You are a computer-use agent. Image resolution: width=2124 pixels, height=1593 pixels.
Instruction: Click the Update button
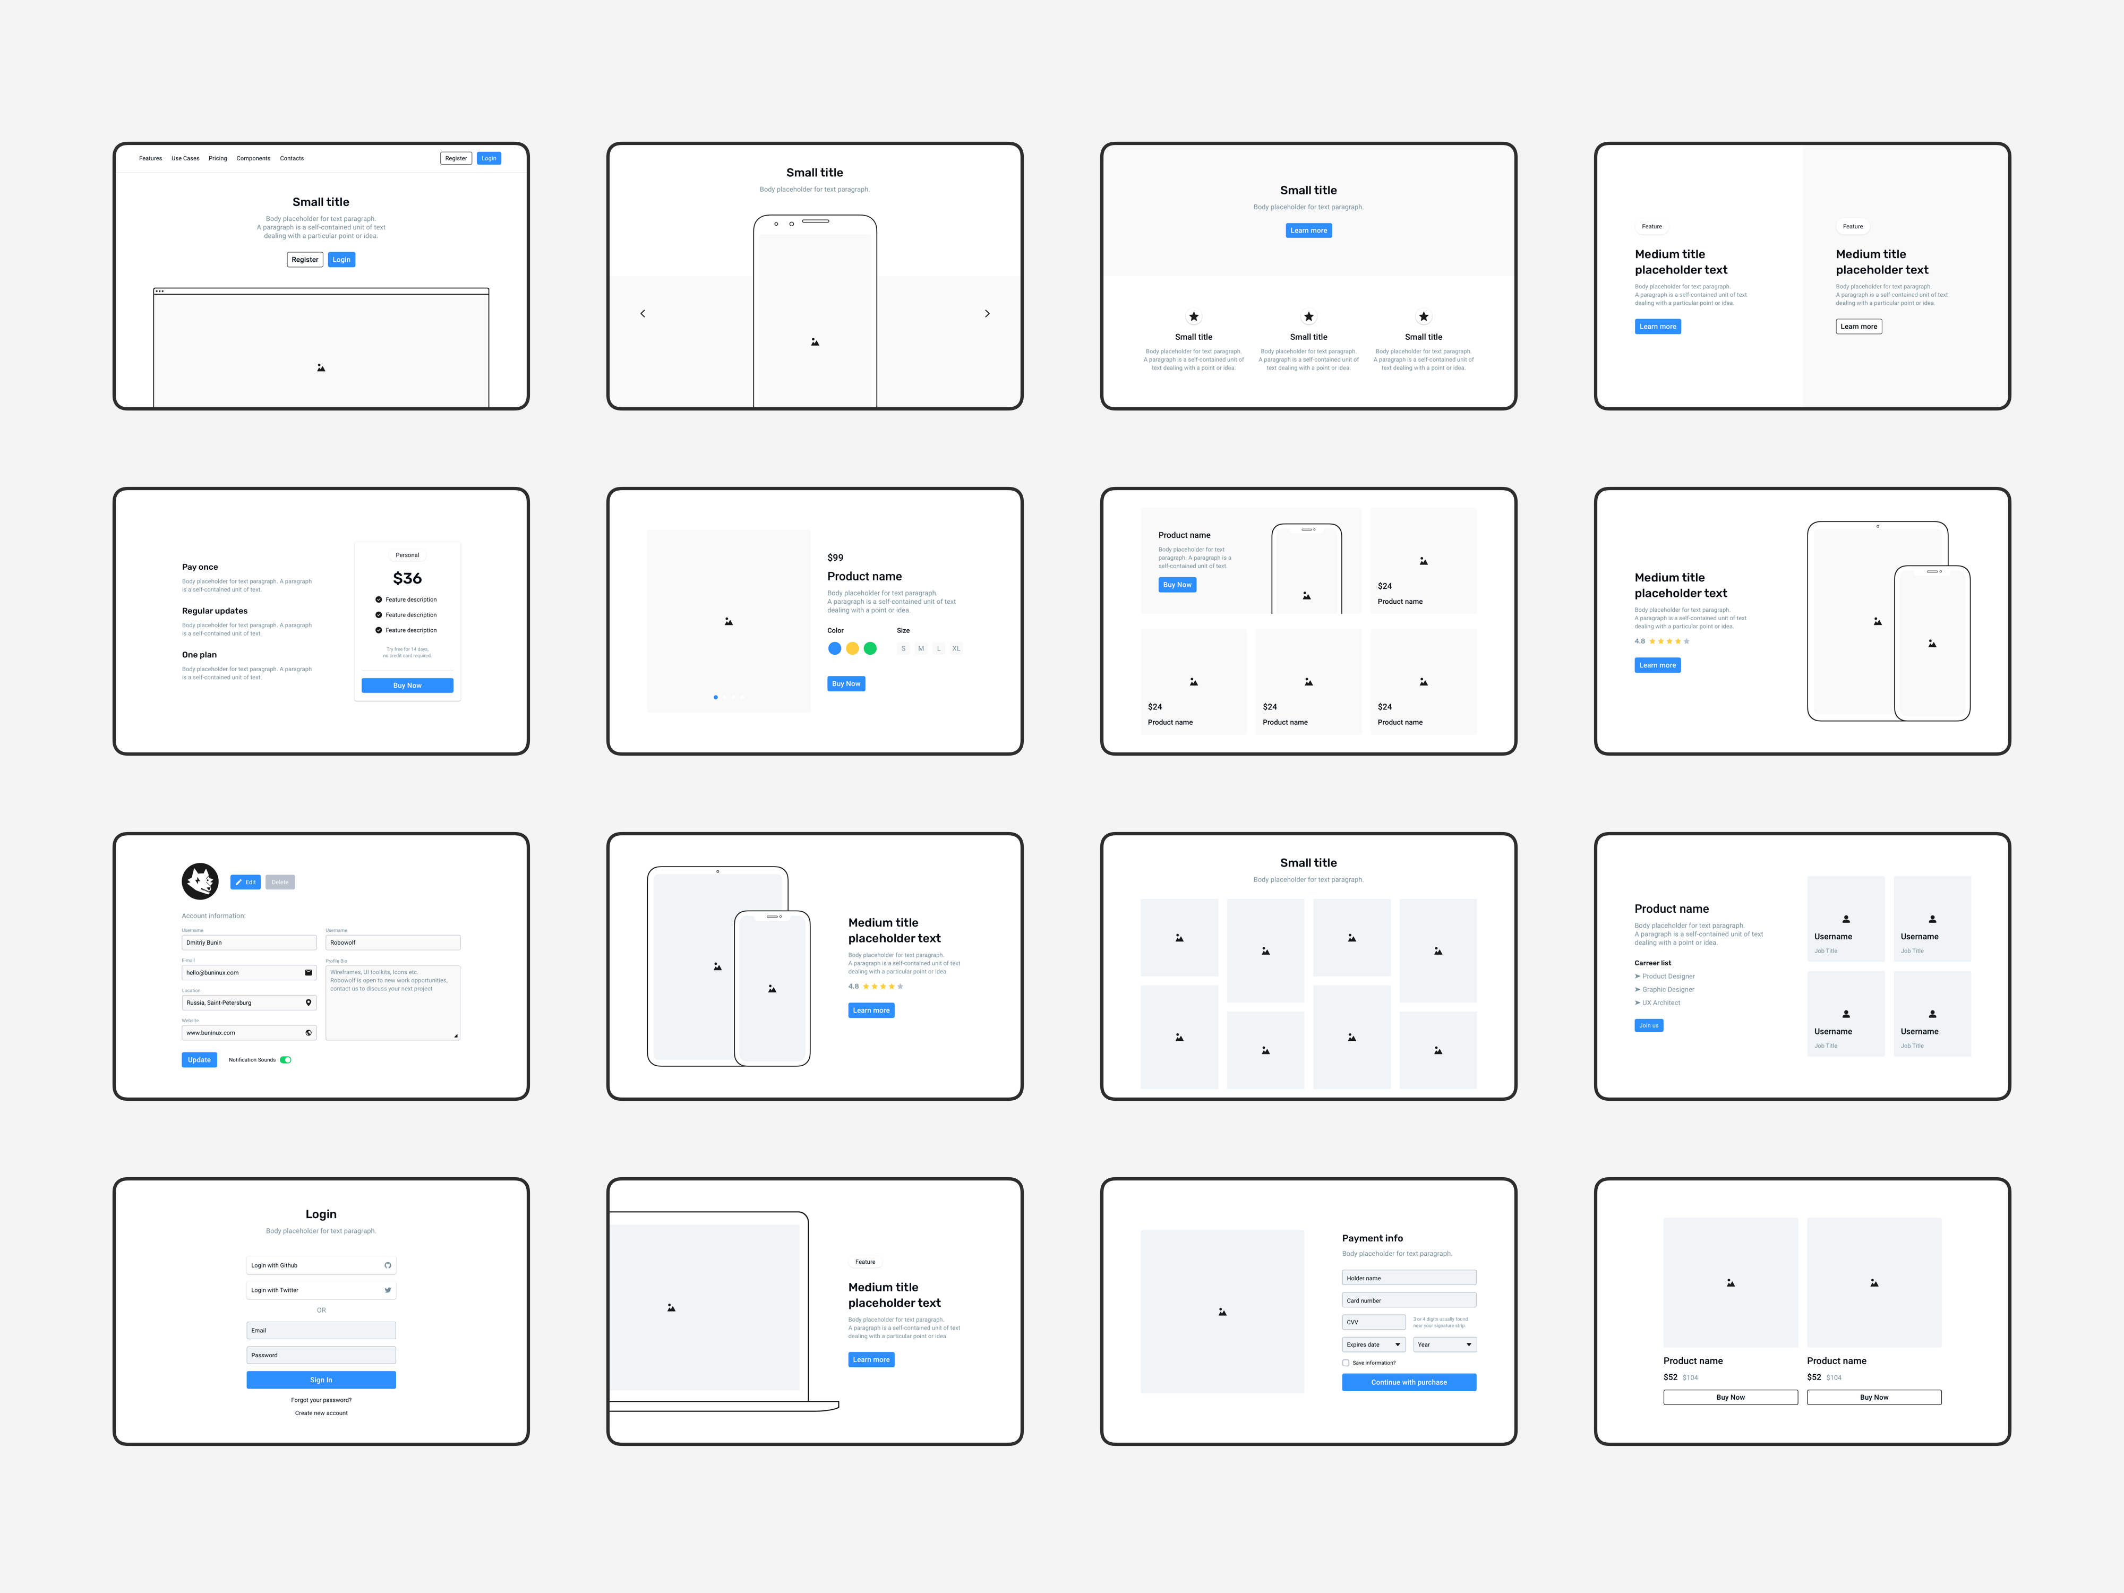199,1060
